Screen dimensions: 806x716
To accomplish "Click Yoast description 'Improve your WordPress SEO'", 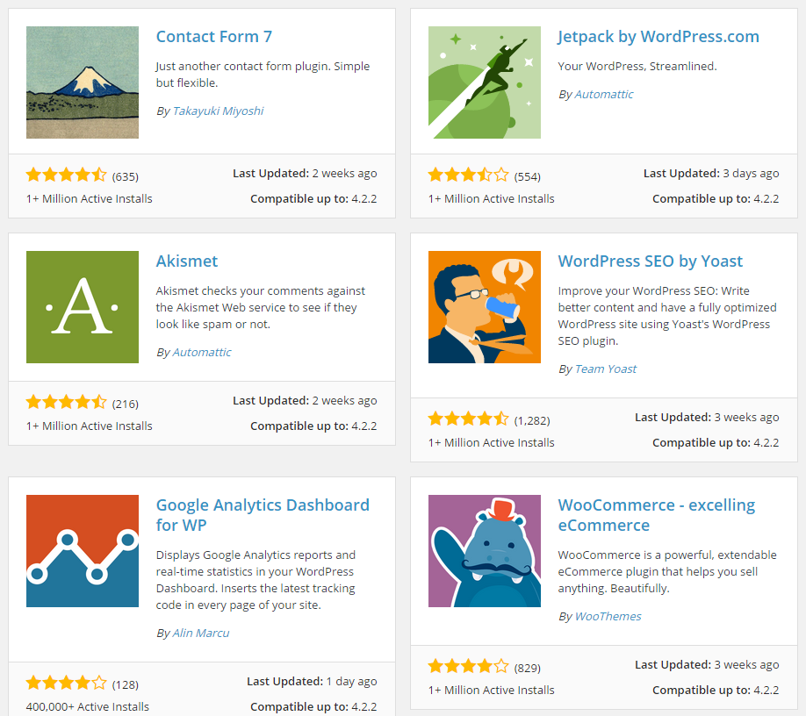I will pos(667,316).
